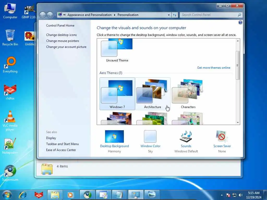The image size is (267, 200).
Task: Open Change desktop icons link
Action: point(61,35)
